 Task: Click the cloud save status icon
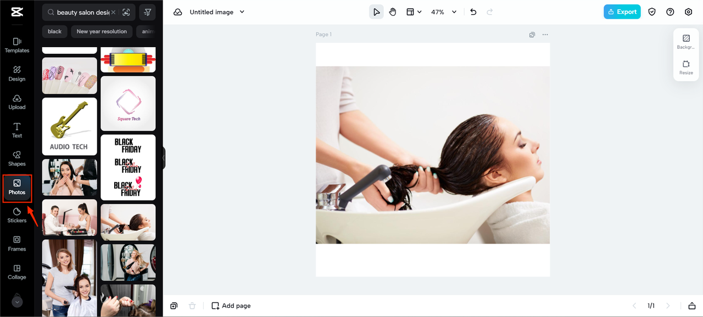[178, 12]
